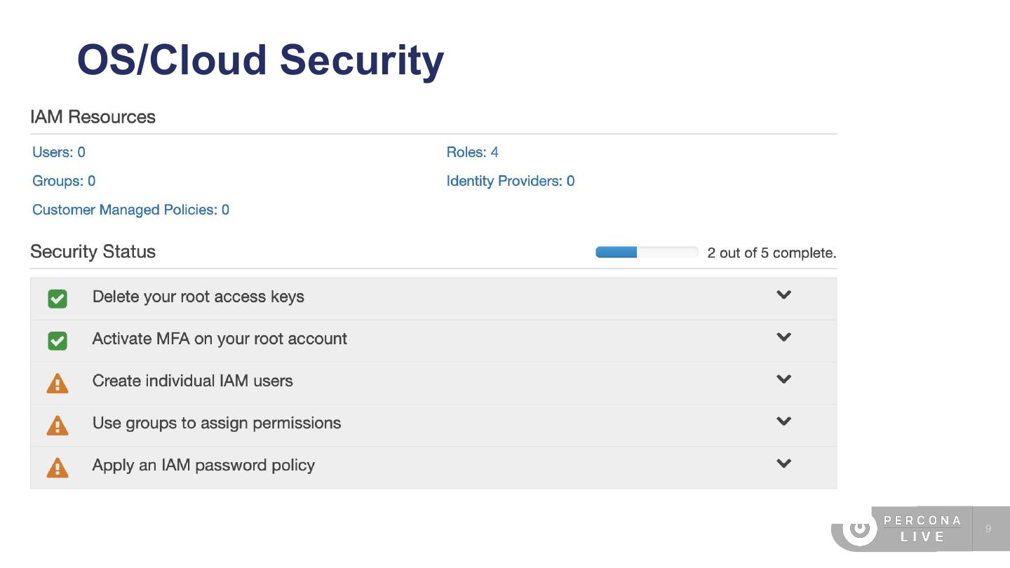
Task: Expand Create individual IAM users chevron
Action: click(x=783, y=379)
